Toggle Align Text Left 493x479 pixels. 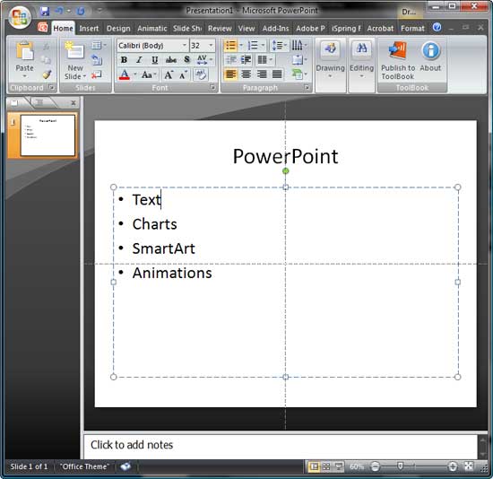coord(230,74)
